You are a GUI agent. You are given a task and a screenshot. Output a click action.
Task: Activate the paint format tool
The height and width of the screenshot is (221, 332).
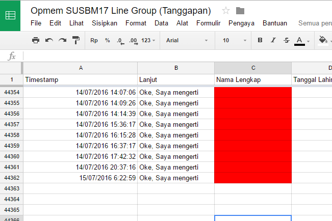pyautogui.click(x=76, y=40)
